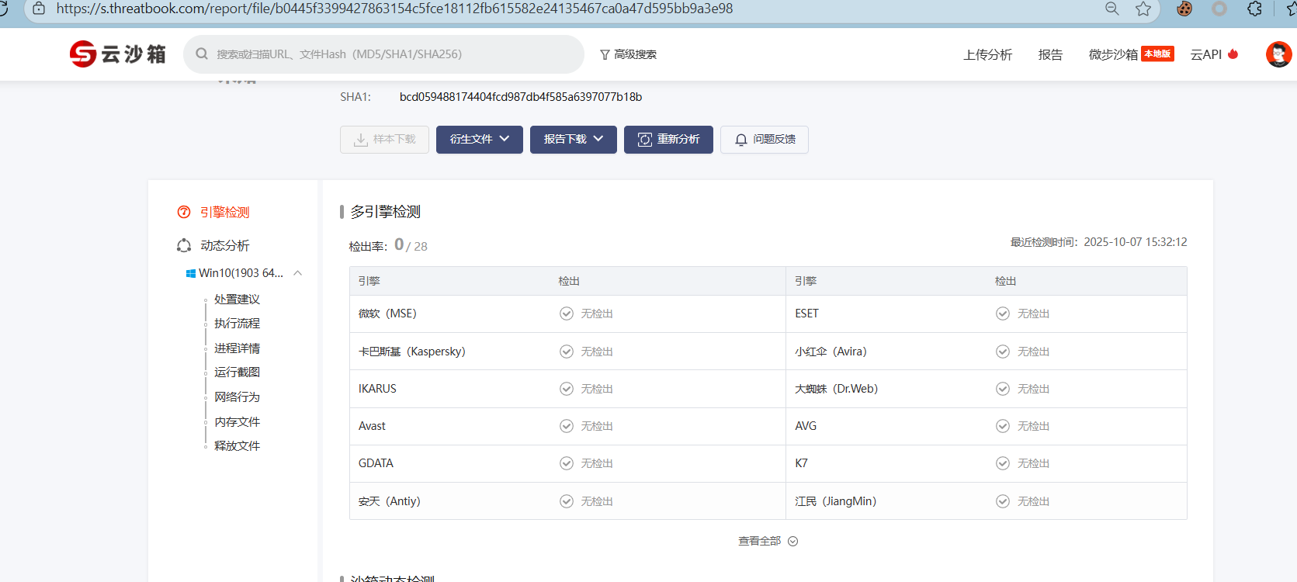Select 动态分析 in the sidebar
Screen dimensions: 1297x582
coord(225,245)
